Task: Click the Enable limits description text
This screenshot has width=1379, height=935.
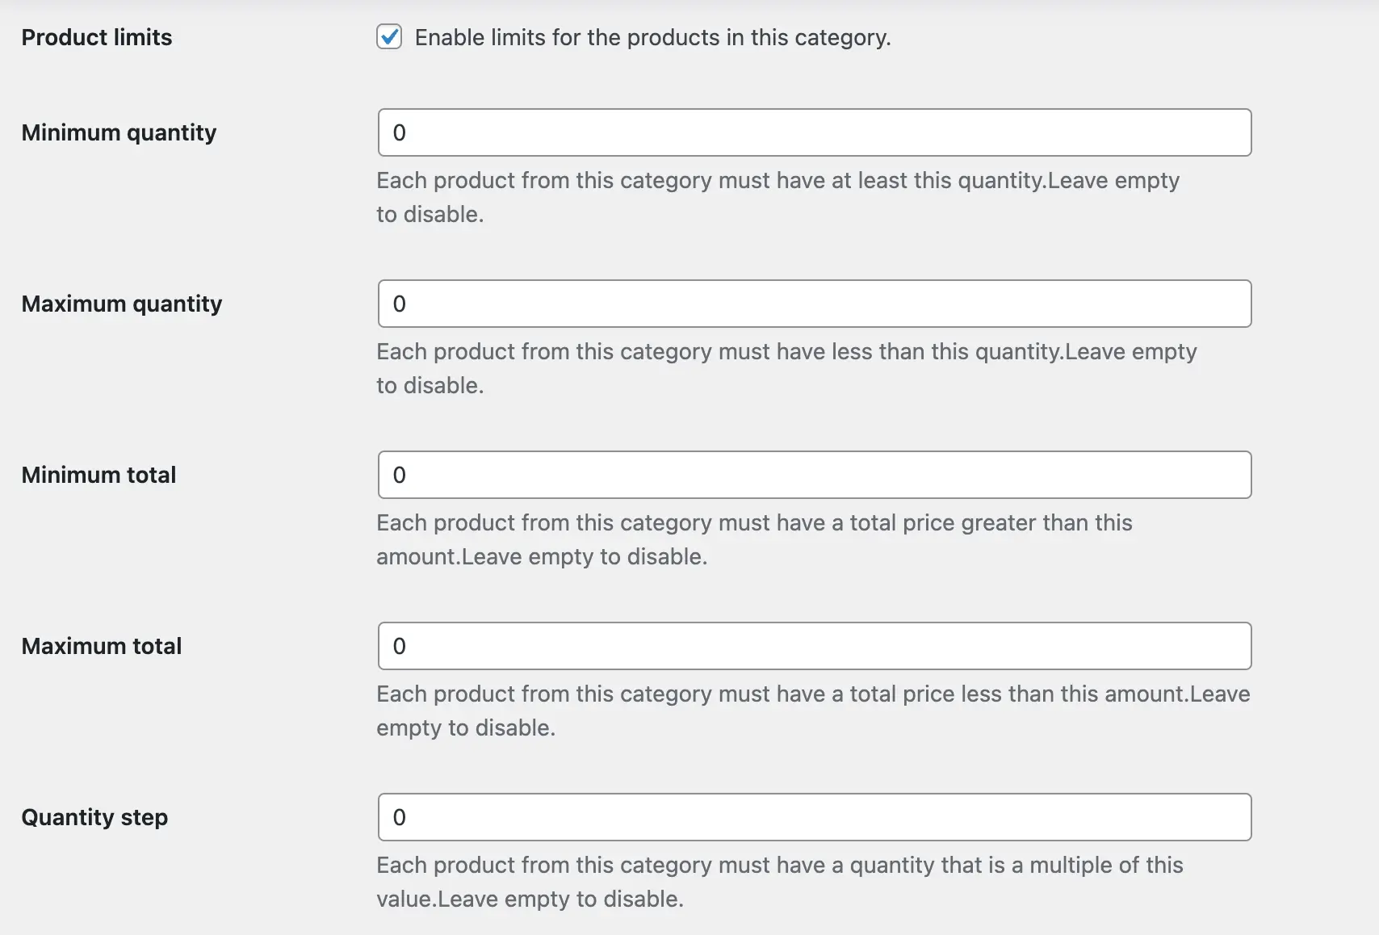Action: click(652, 37)
